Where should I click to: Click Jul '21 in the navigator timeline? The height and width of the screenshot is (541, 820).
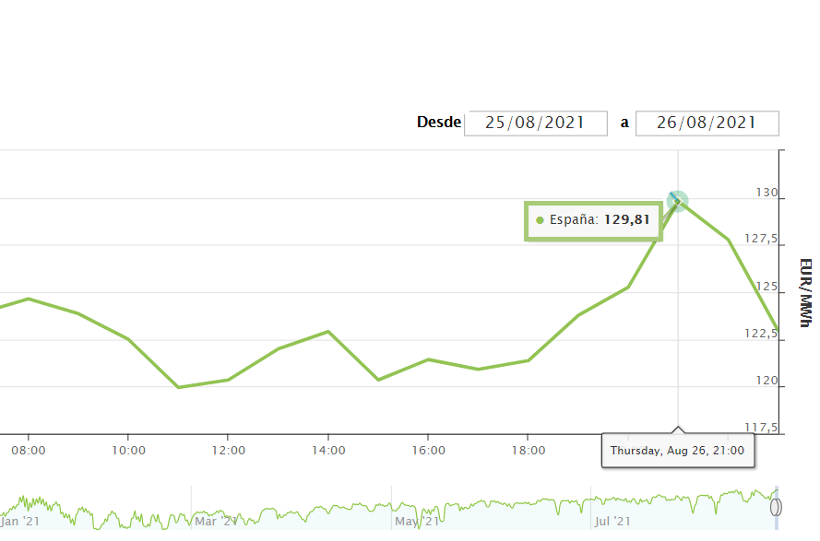(x=612, y=521)
